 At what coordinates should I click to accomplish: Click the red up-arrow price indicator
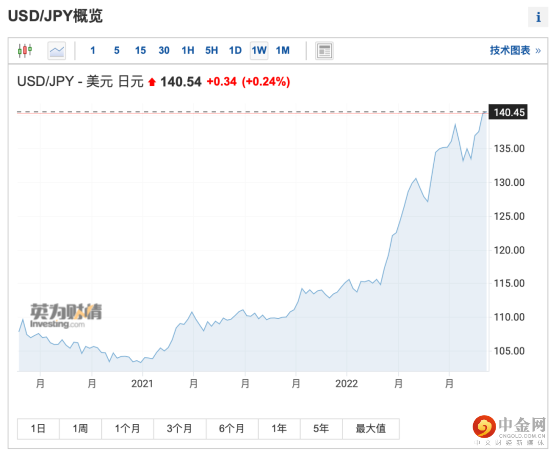point(152,82)
